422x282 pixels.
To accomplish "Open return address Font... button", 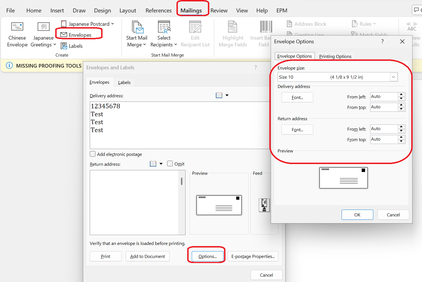I will point(297,130).
